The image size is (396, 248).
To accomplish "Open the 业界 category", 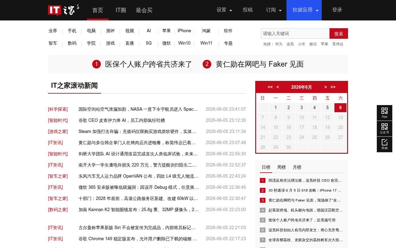I will coord(53,31).
